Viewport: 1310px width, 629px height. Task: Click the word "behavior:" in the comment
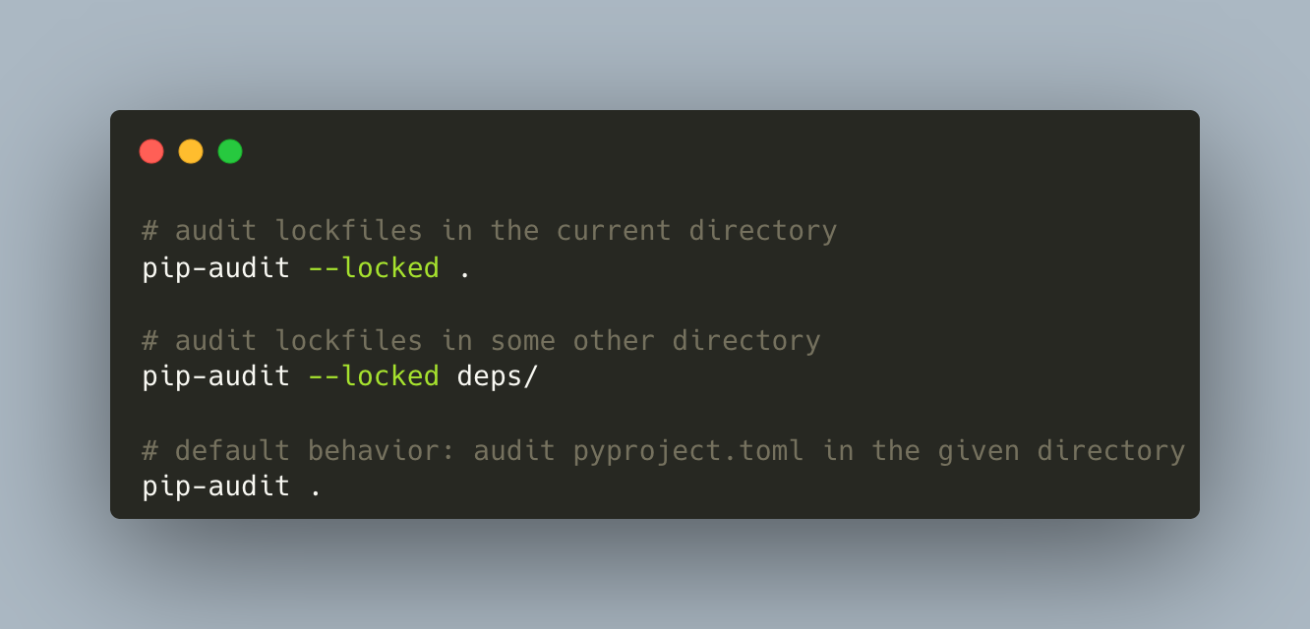click(383, 450)
